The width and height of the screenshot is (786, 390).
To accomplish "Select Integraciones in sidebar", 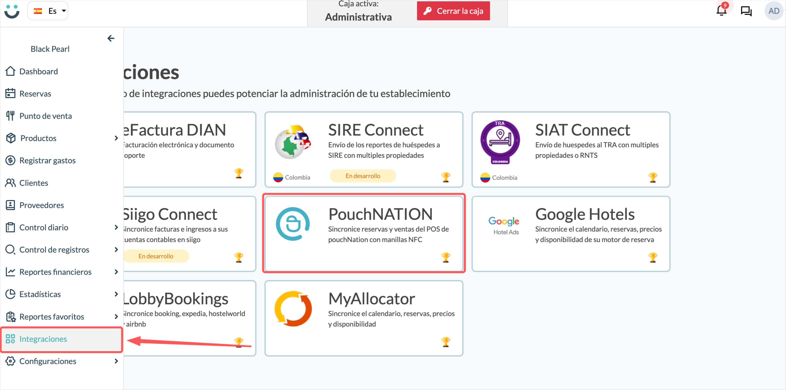I will tap(62, 339).
